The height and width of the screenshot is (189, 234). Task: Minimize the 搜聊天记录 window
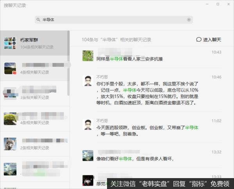tap(207, 4)
